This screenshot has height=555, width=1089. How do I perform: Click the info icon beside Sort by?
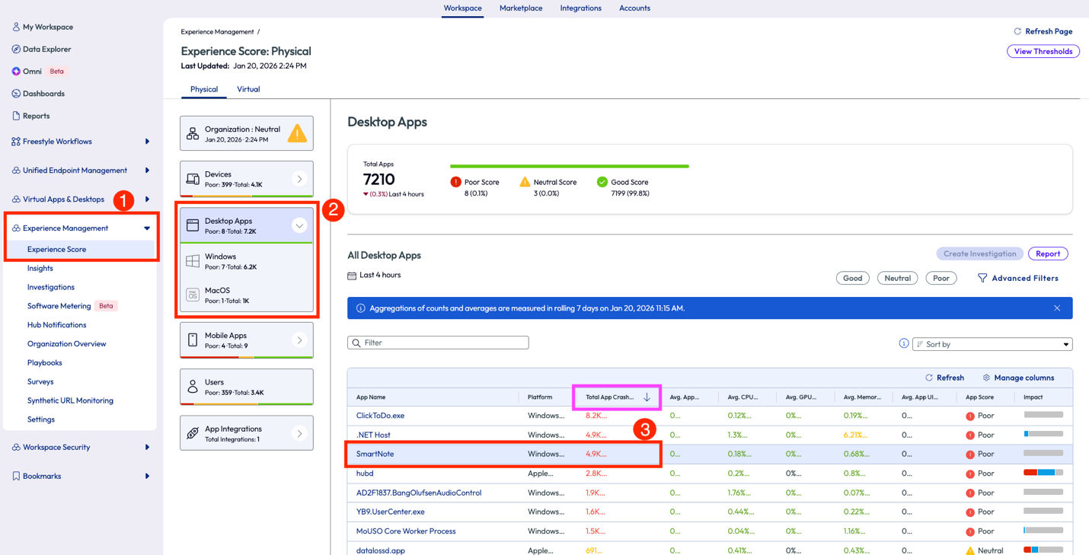point(903,343)
